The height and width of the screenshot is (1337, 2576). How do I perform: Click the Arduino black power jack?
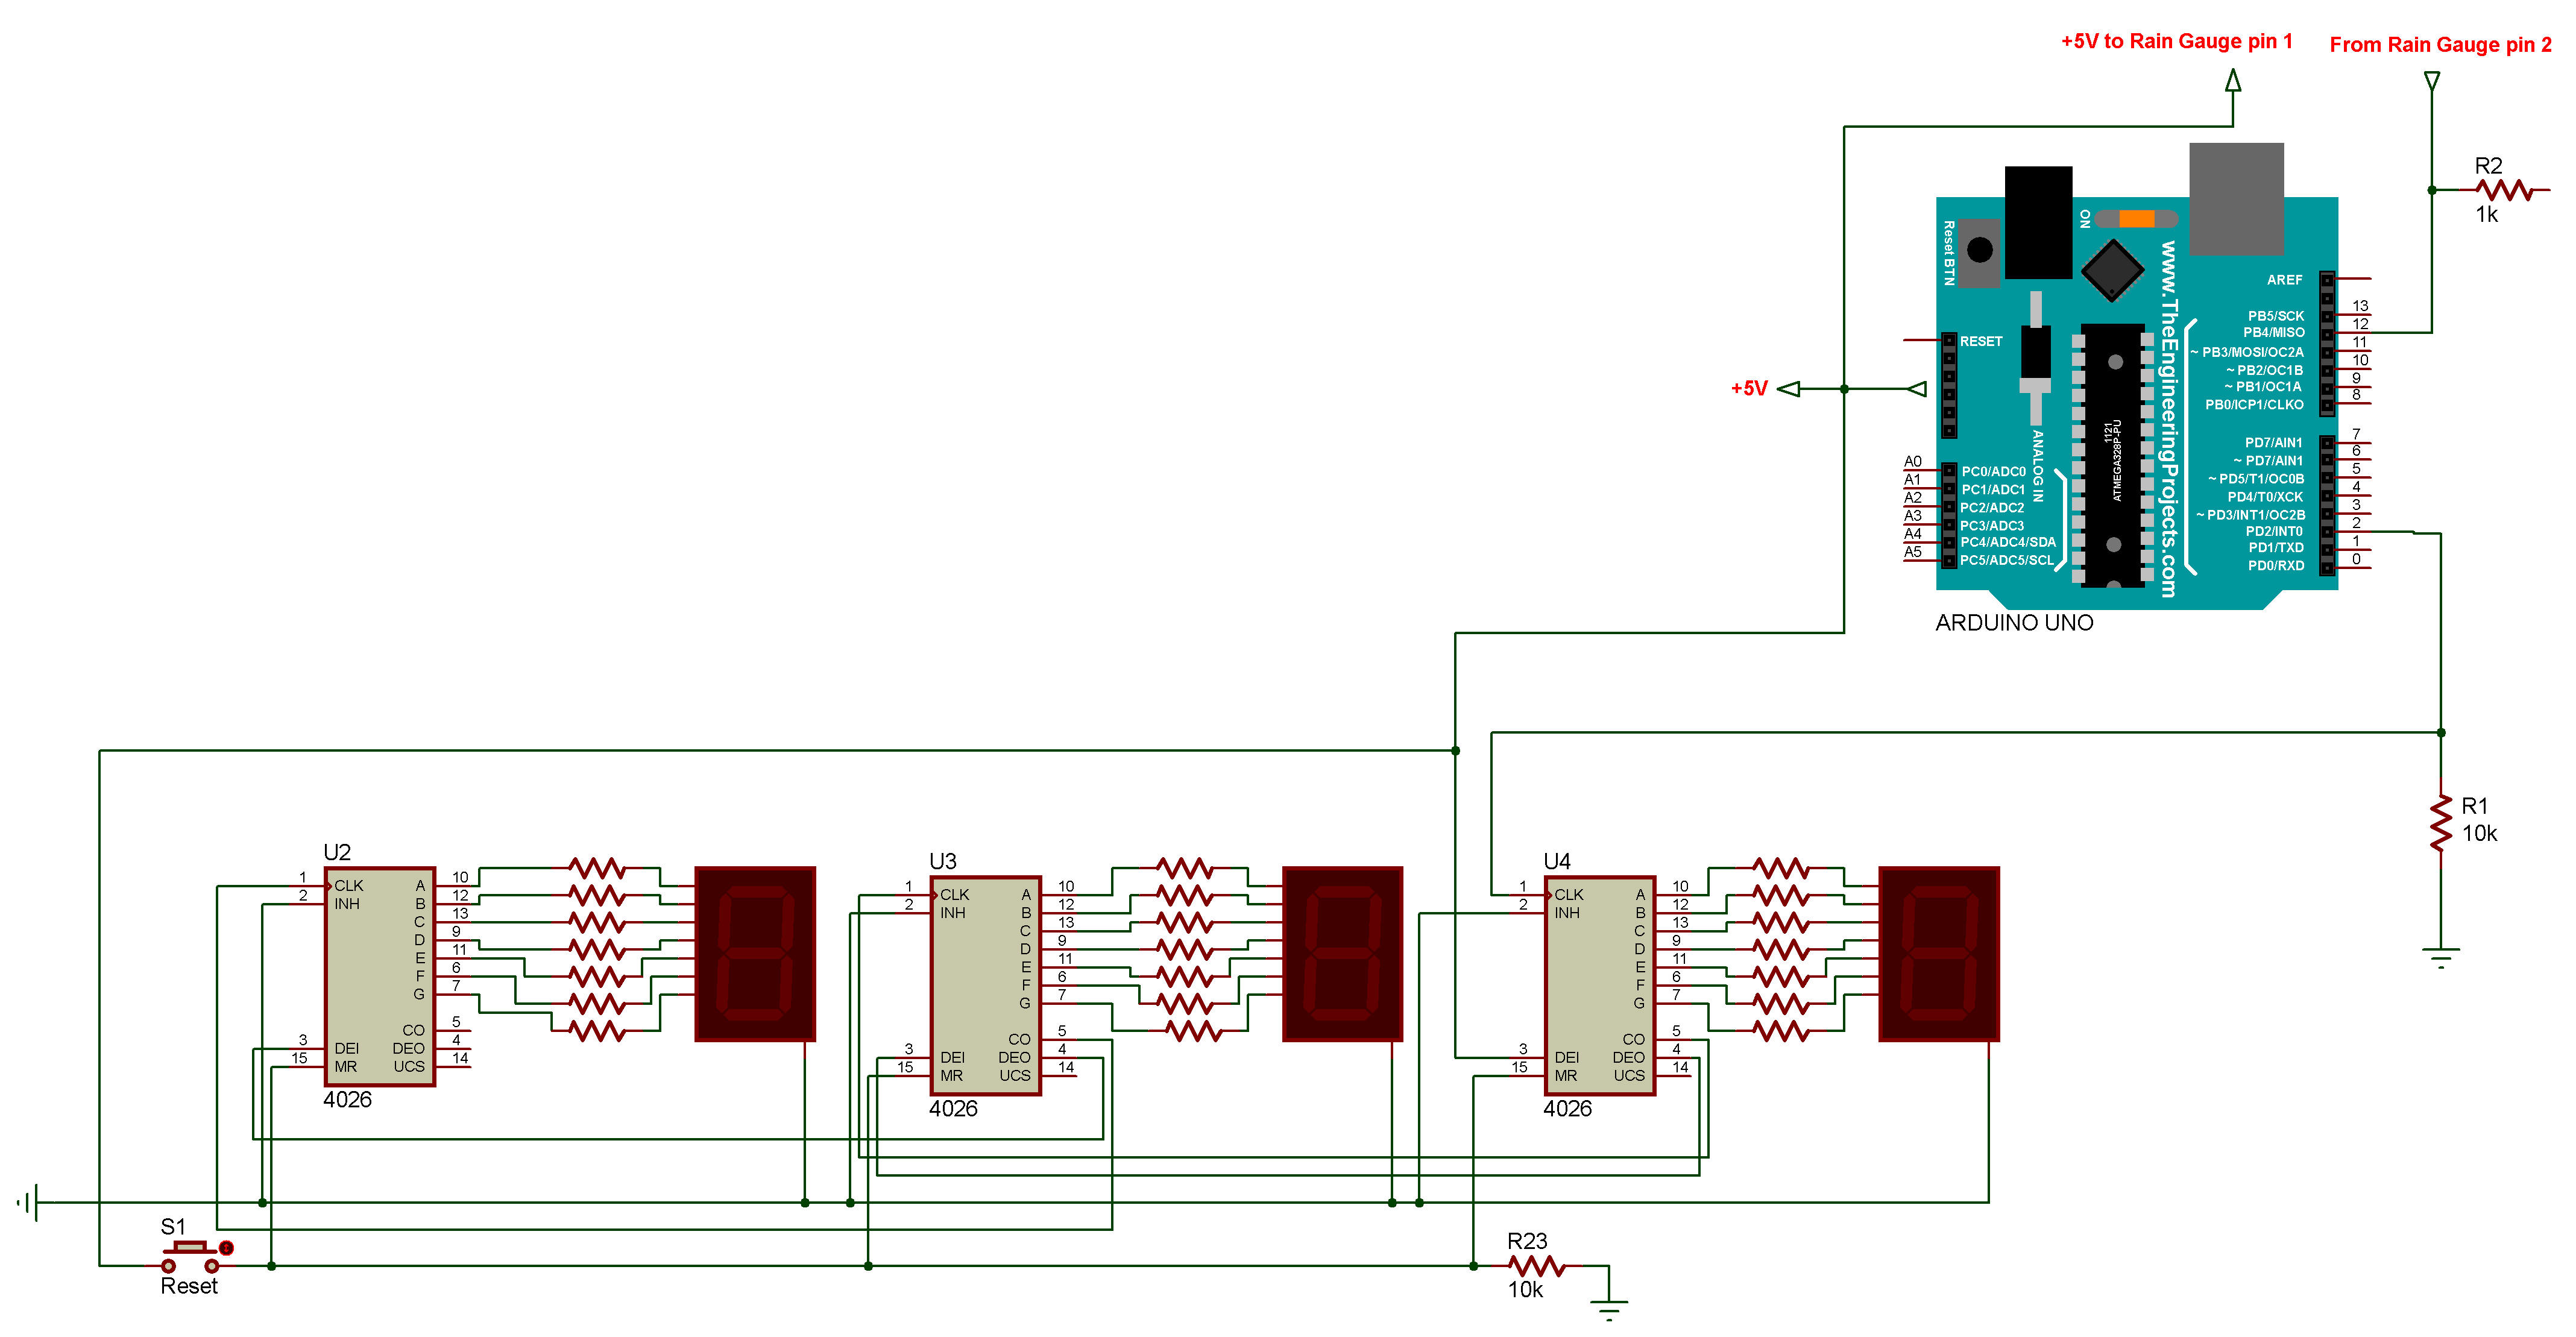(x=2038, y=222)
